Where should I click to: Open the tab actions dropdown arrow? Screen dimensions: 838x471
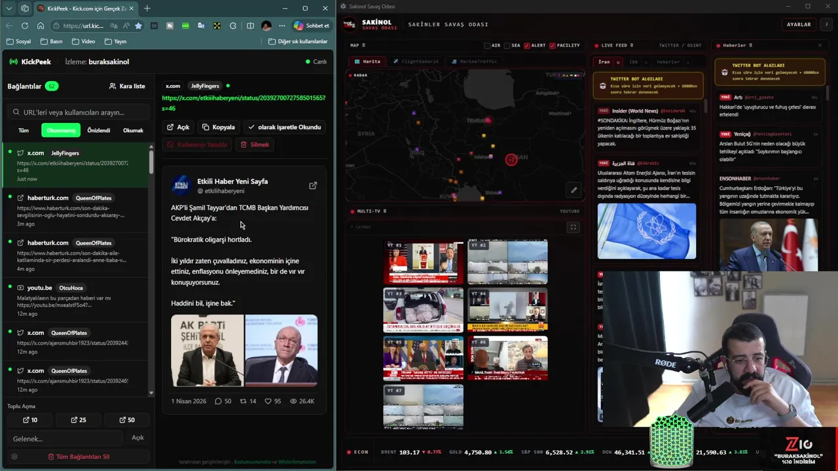click(x=9, y=9)
